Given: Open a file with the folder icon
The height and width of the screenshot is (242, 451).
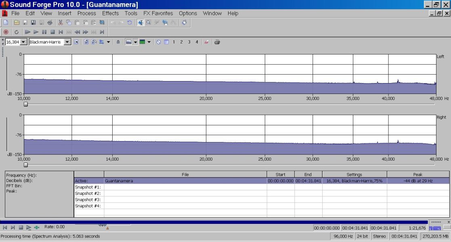Looking at the screenshot, I should 16,23.
